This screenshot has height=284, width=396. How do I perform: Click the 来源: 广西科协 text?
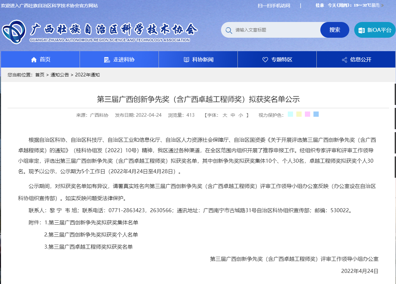pyautogui.click(x=92, y=115)
